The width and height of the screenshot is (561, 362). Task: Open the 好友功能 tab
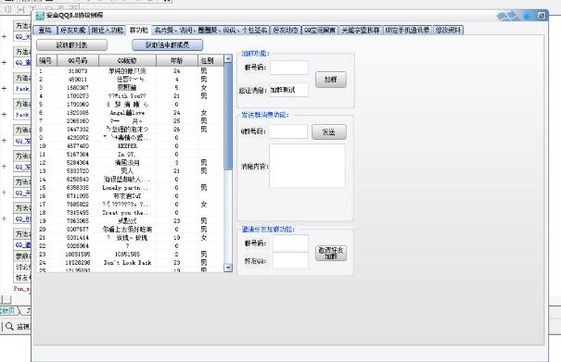tap(73, 30)
